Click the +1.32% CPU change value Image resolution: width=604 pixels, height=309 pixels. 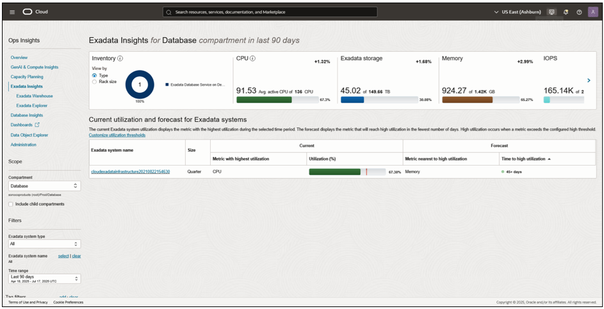point(322,61)
